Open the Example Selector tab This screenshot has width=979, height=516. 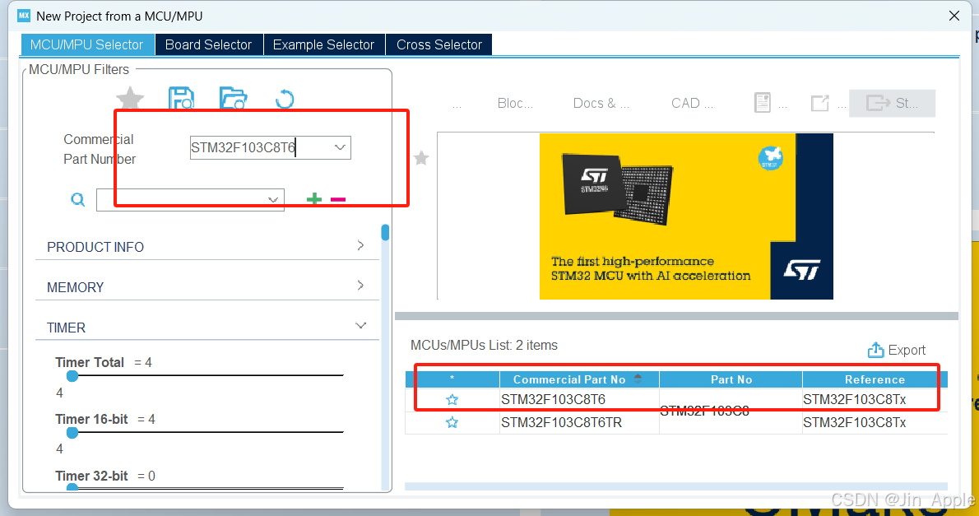tap(323, 44)
